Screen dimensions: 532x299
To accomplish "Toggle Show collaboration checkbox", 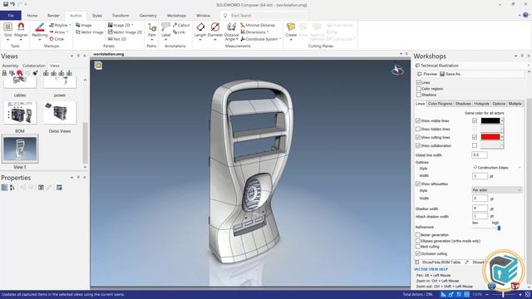I will [418, 145].
